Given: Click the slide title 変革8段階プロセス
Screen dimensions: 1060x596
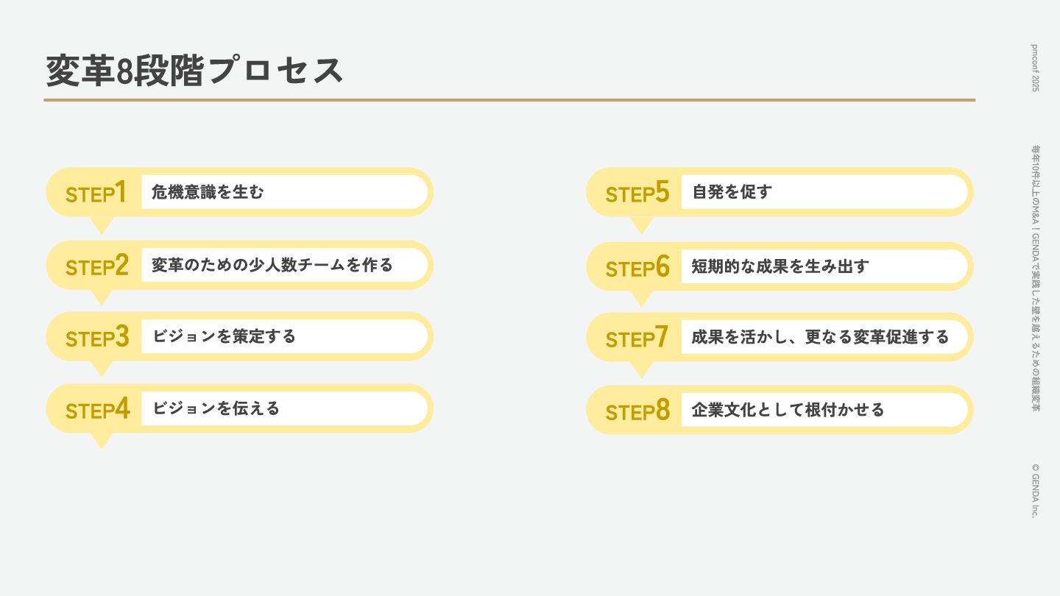Looking at the screenshot, I should tap(195, 71).
